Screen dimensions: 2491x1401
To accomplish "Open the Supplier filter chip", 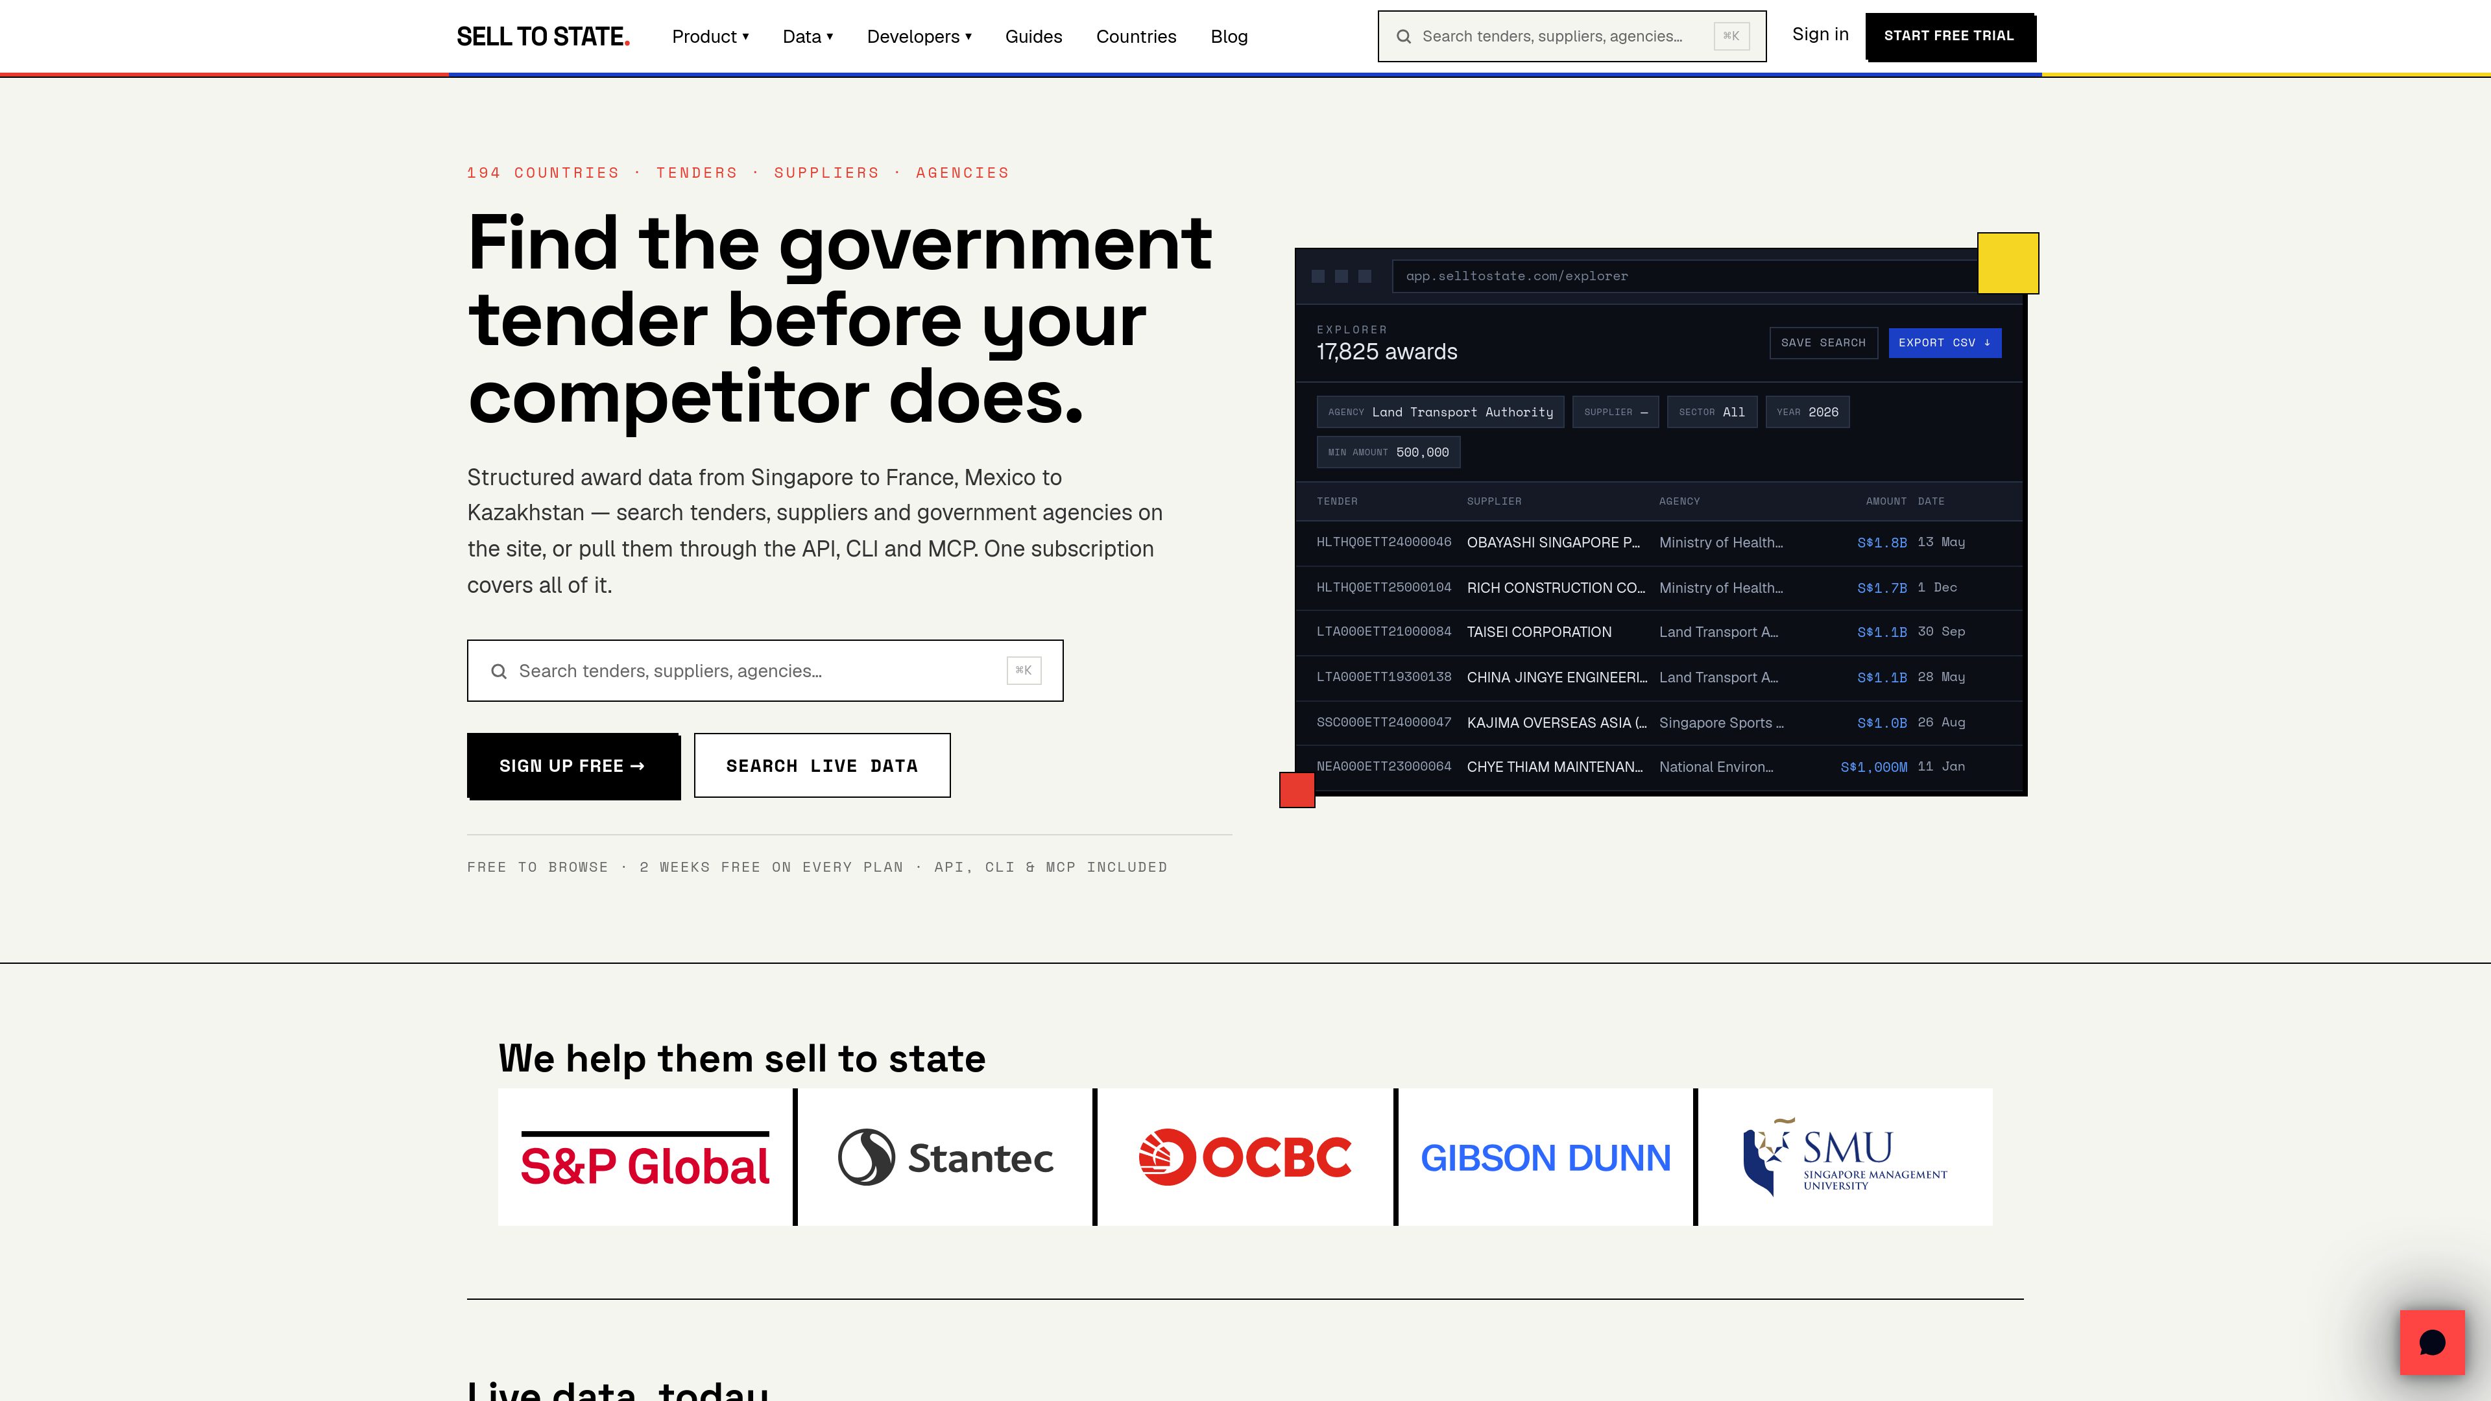I will (x=1615, y=412).
